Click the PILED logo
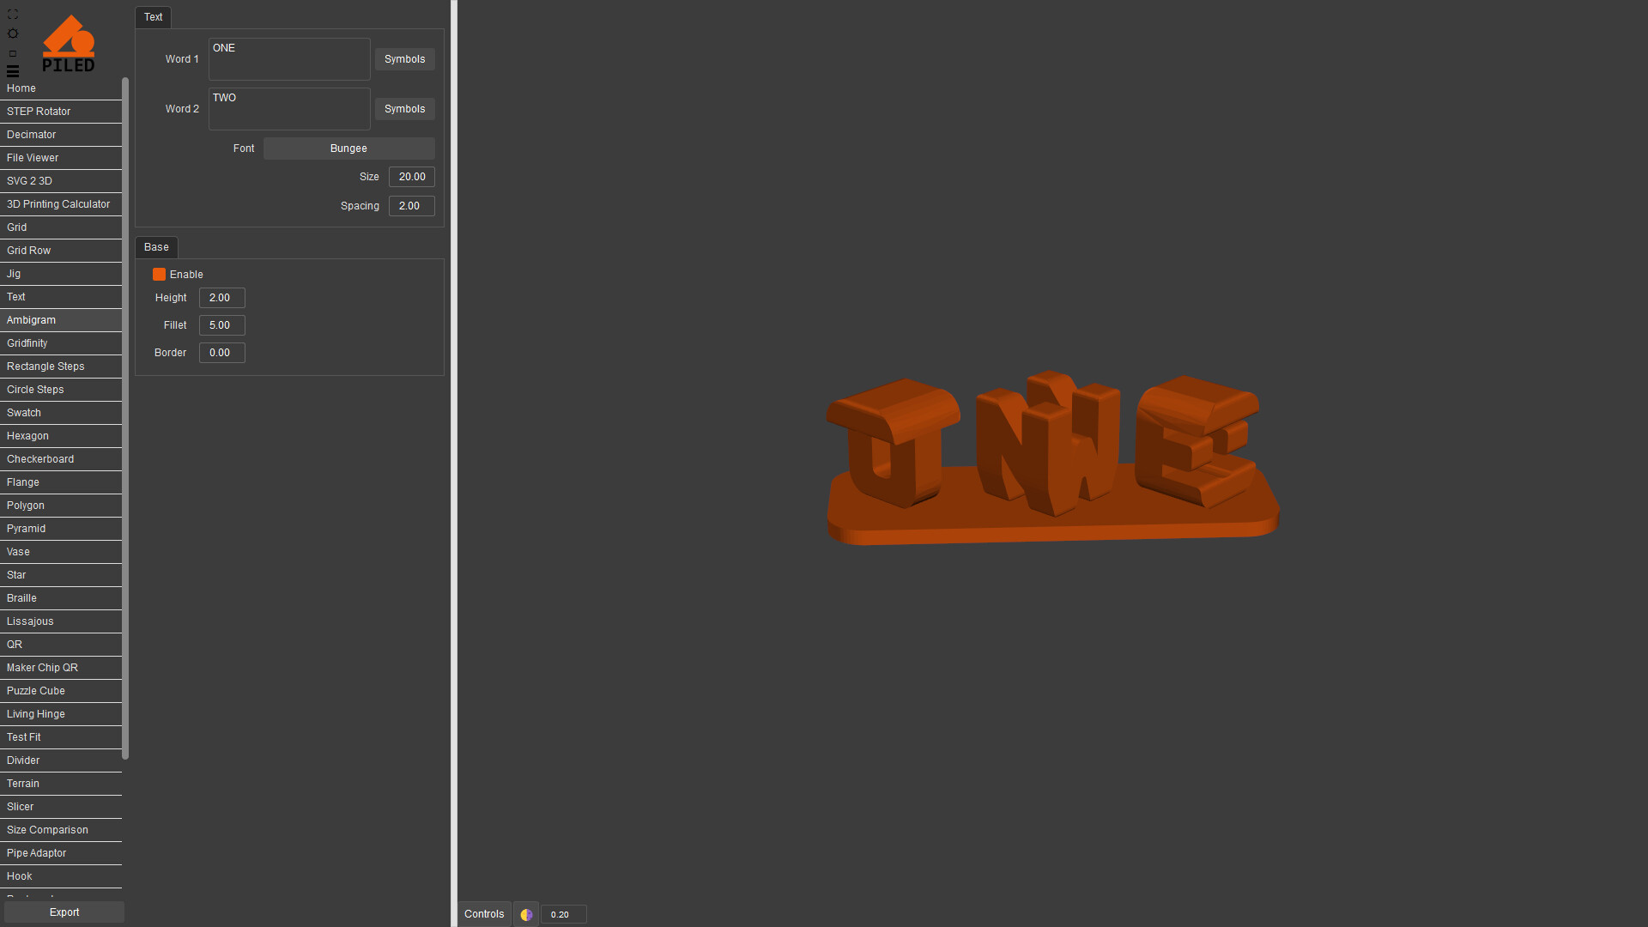This screenshot has width=1648, height=927. point(69,43)
